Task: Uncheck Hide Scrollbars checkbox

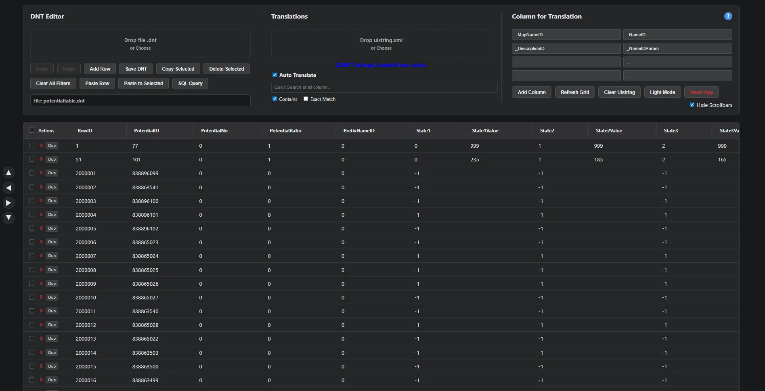Action: [x=692, y=105]
